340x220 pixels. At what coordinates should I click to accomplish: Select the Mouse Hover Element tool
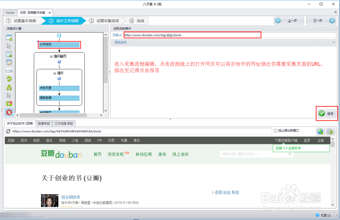(9, 96)
